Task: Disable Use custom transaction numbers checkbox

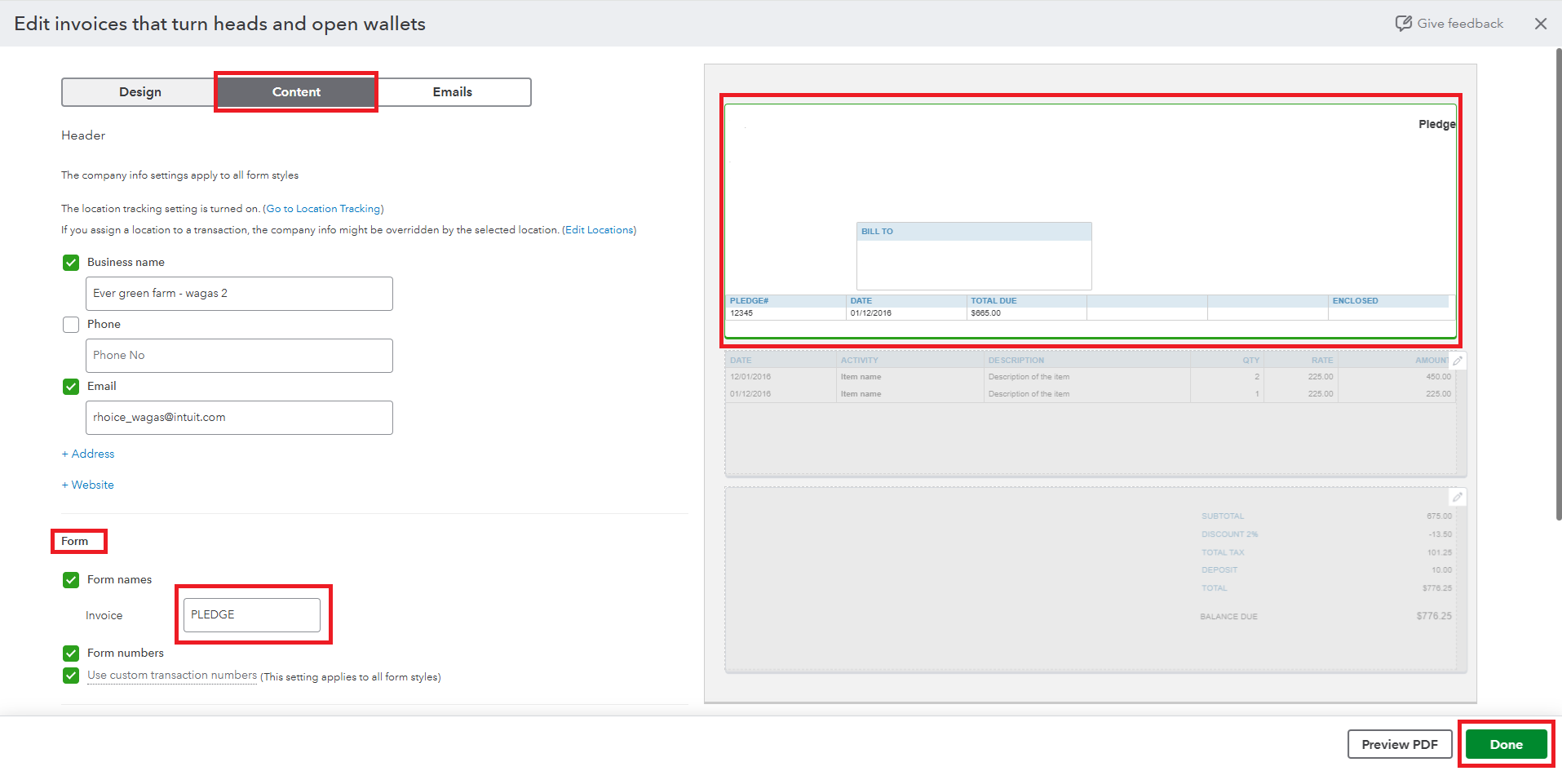Action: point(71,676)
